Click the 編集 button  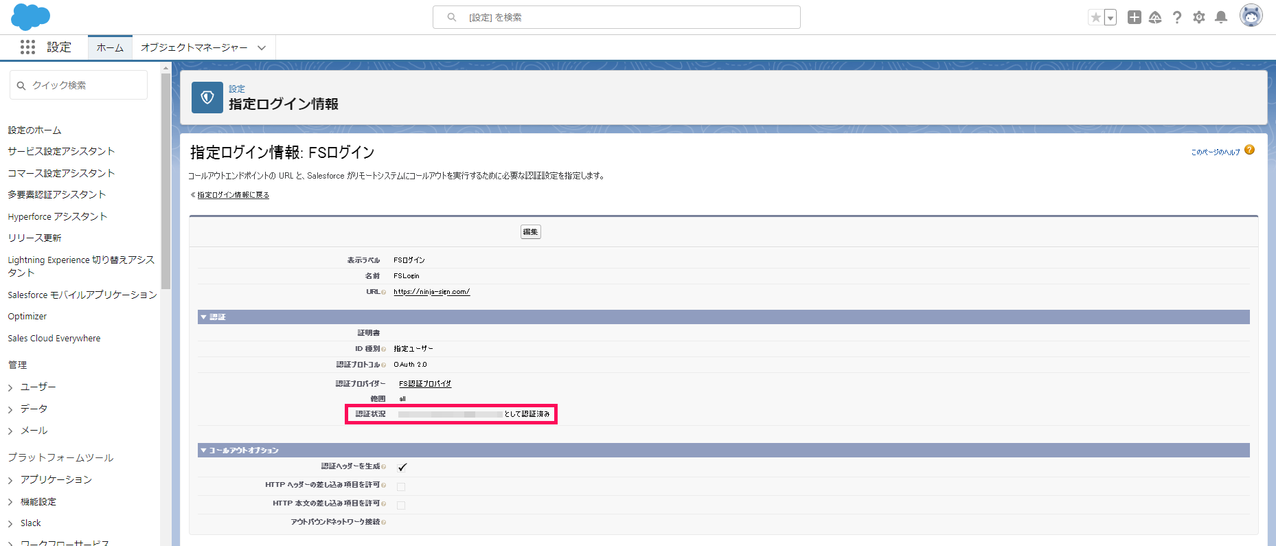coord(530,232)
